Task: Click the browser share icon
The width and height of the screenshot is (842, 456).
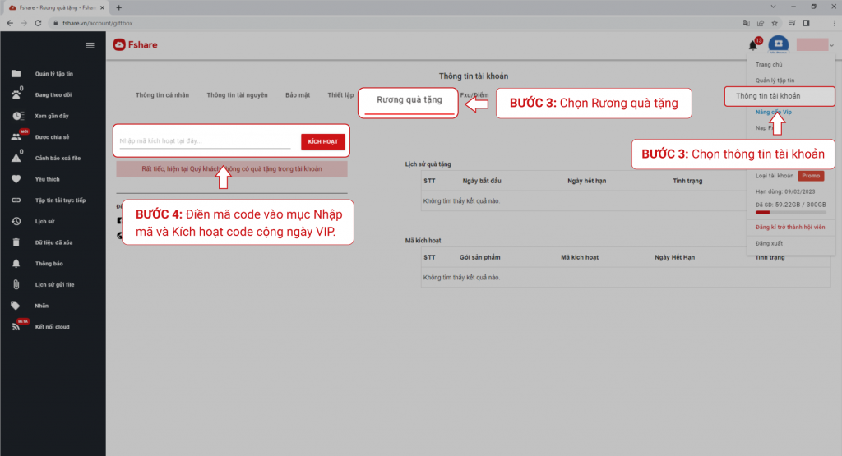Action: pos(761,23)
